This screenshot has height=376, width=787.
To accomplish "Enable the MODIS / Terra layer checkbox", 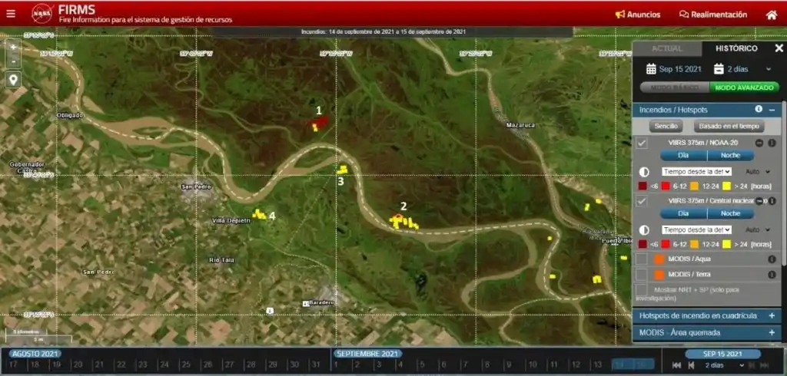I will click(642, 274).
